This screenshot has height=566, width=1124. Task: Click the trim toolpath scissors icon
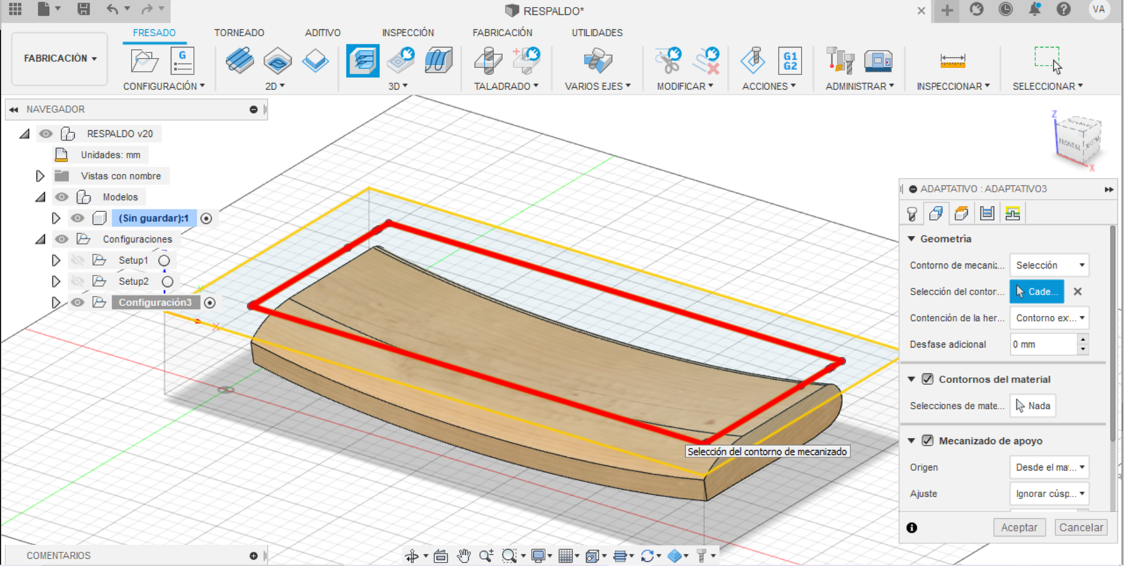[x=668, y=61]
